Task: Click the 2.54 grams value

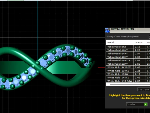Action: click(x=137, y=54)
